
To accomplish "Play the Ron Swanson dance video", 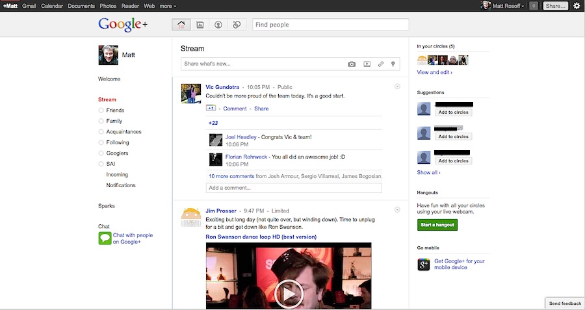I will point(289,294).
